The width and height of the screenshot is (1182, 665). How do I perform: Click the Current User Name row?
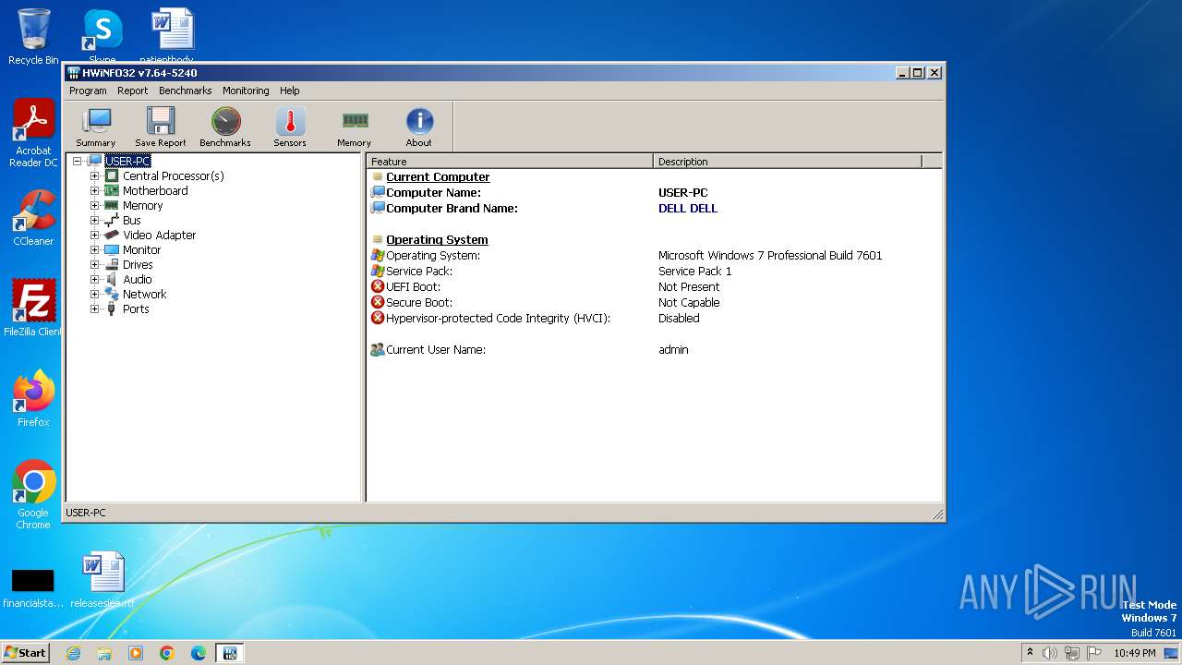pos(654,349)
